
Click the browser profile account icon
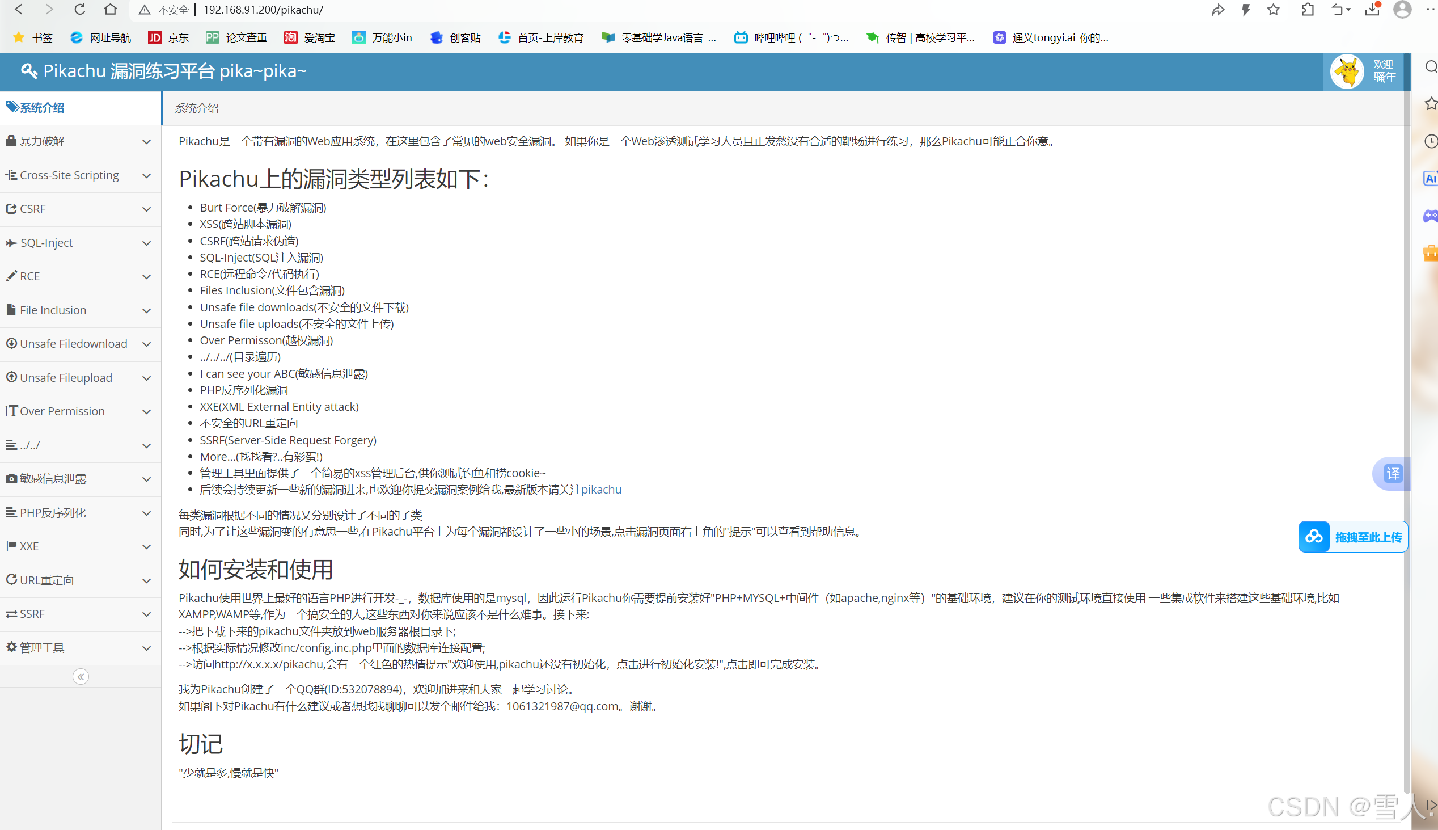[1402, 9]
